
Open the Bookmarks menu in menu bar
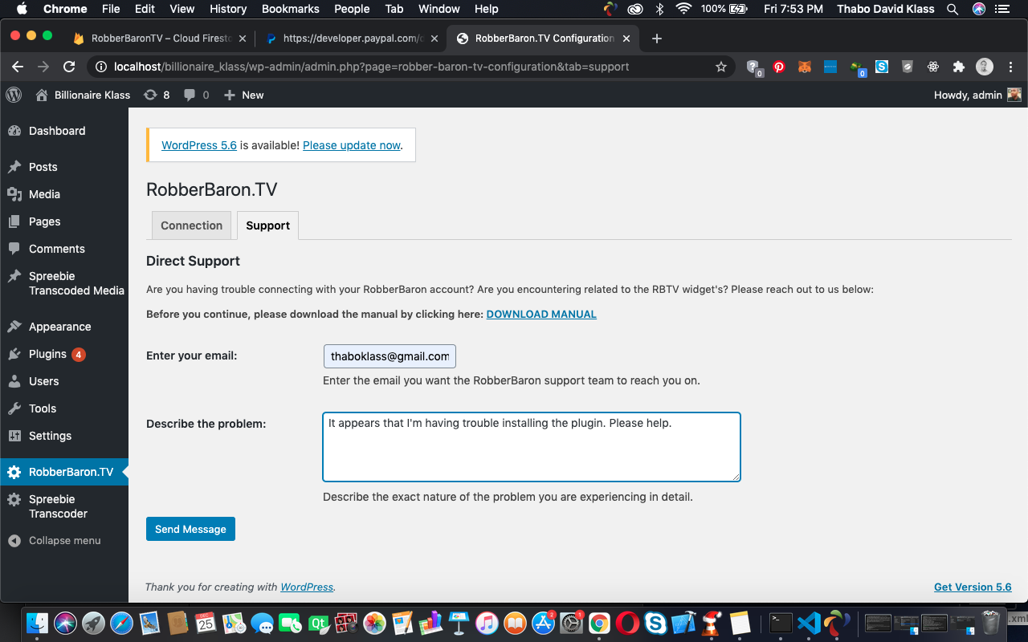291,9
